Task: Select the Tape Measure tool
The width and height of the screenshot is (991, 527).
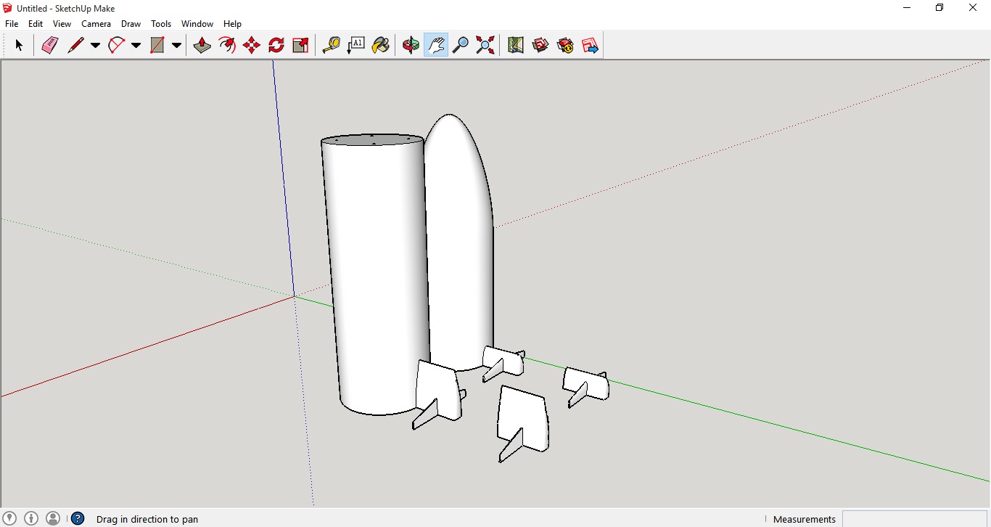Action: (331, 46)
